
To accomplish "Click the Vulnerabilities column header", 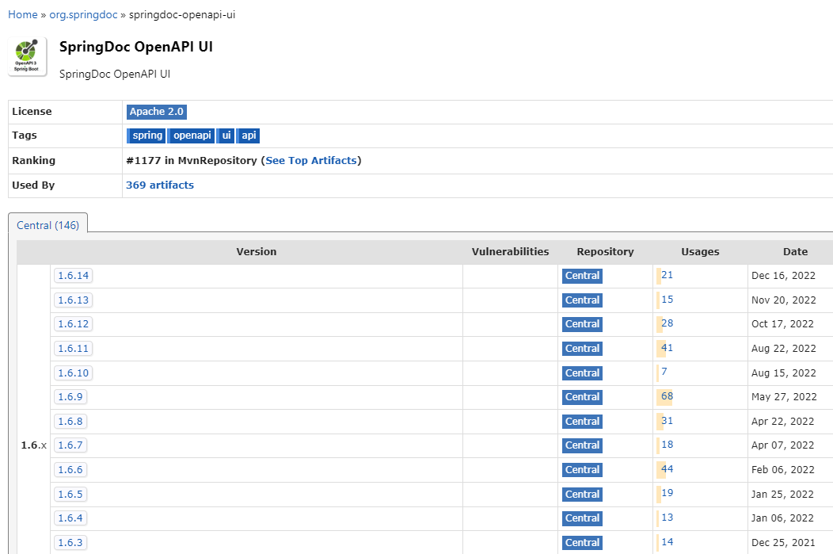I will point(510,252).
